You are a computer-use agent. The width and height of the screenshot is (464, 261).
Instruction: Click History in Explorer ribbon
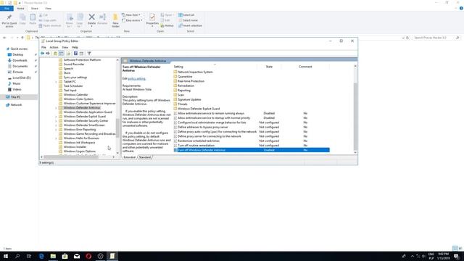pos(167,25)
